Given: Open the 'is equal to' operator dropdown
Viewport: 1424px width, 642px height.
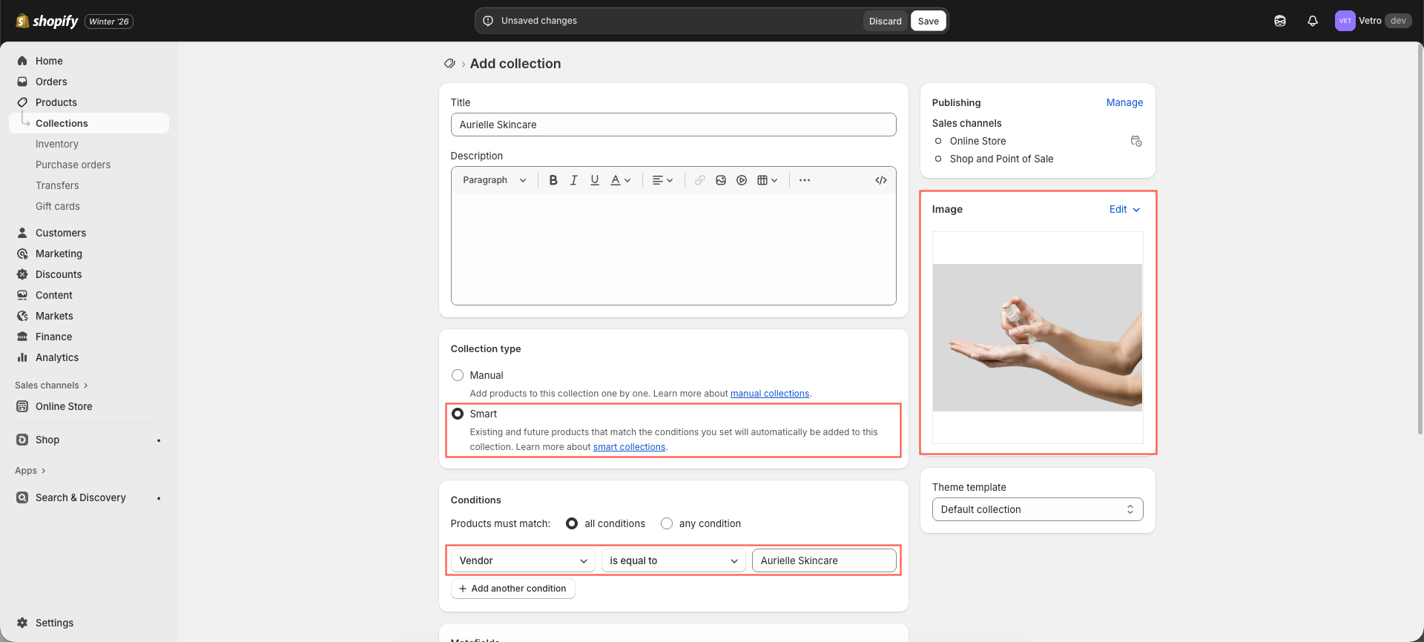Looking at the screenshot, I should [x=673, y=560].
